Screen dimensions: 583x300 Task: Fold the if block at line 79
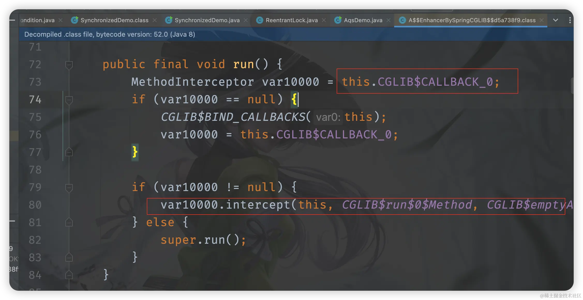click(x=69, y=188)
